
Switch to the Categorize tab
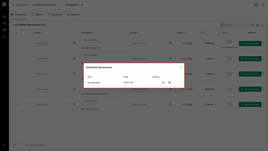pos(19,15)
